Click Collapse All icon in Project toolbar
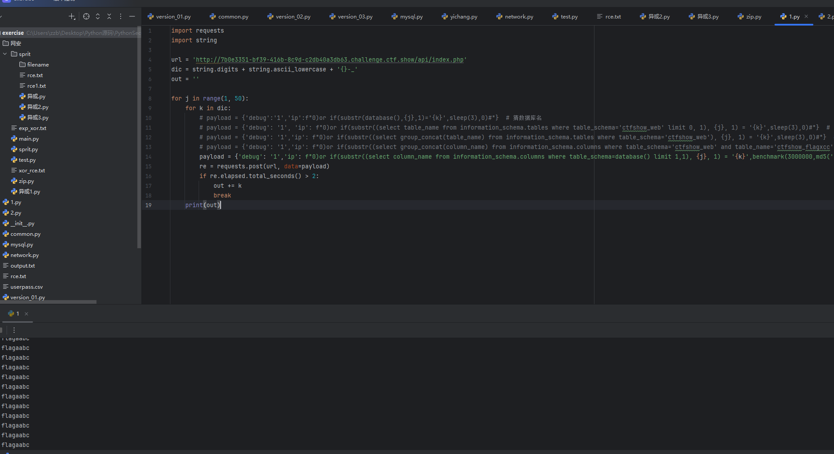Viewport: 834px width, 454px height. (109, 16)
